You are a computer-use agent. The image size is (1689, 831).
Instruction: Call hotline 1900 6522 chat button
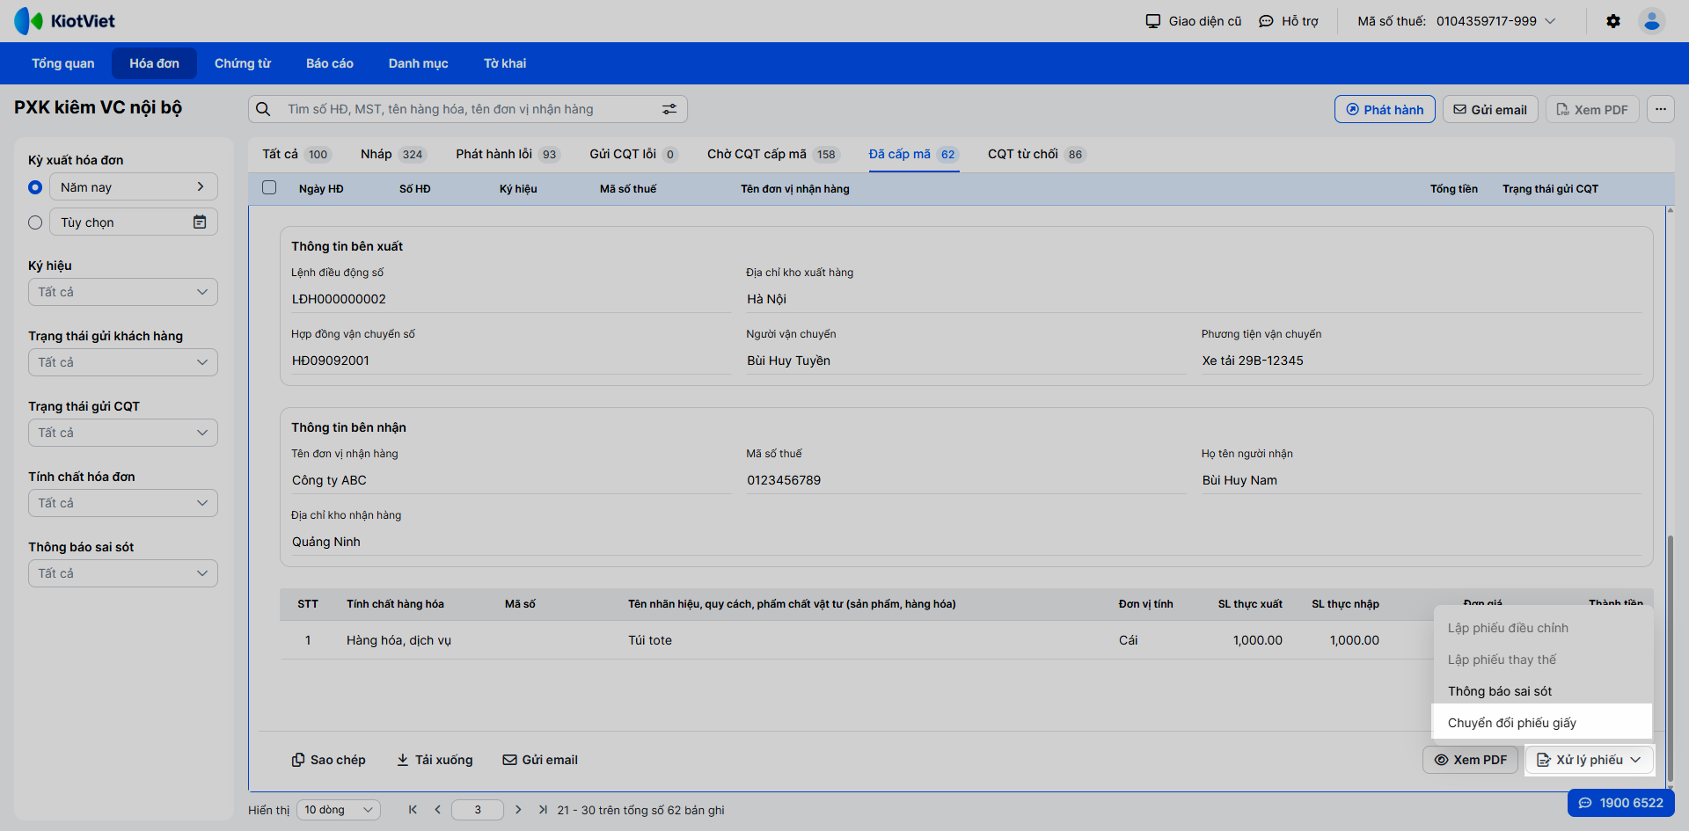point(1620,803)
